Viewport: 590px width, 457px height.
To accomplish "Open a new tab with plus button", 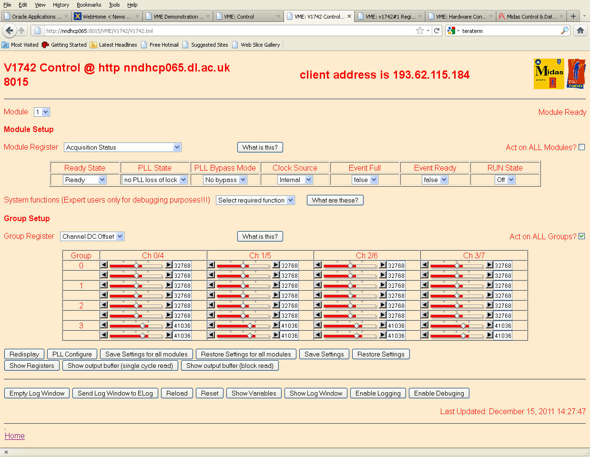I will click(573, 16).
